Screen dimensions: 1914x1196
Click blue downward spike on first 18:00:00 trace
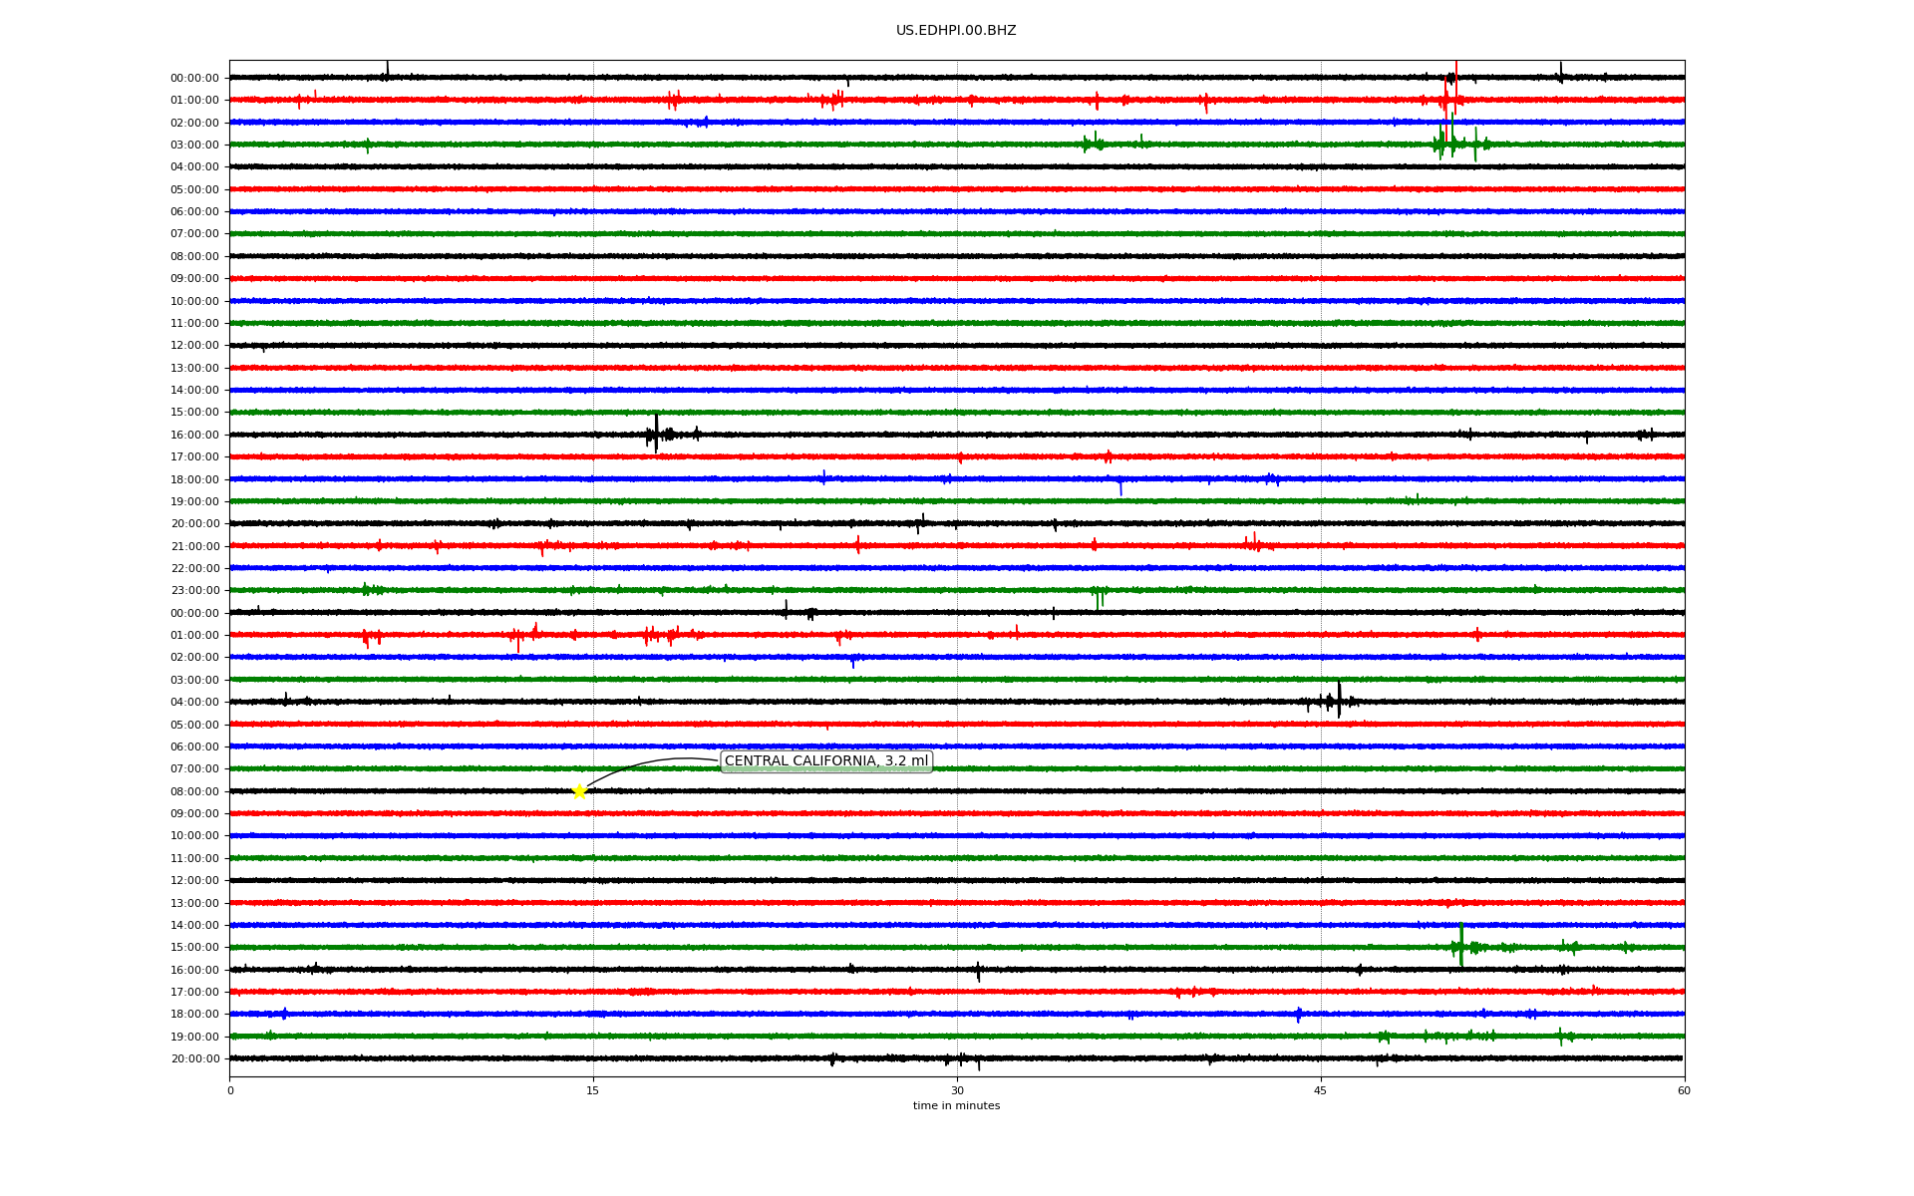1120,487
